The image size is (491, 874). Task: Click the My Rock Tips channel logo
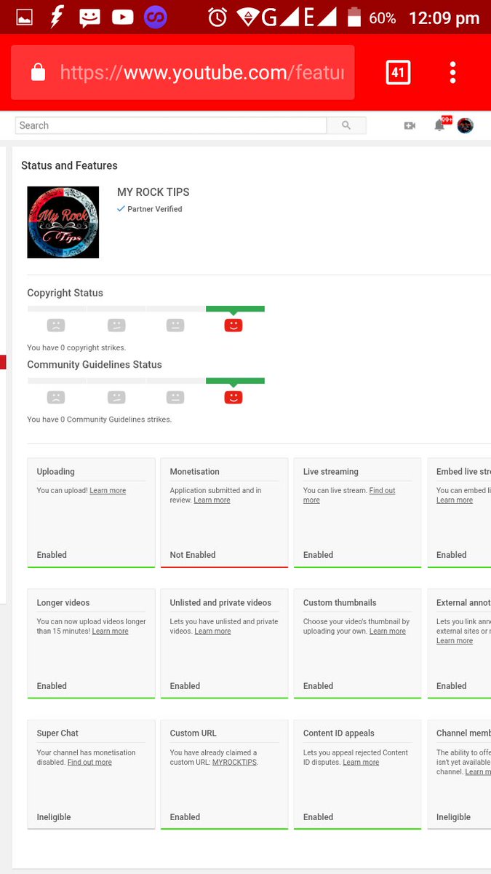coord(63,222)
